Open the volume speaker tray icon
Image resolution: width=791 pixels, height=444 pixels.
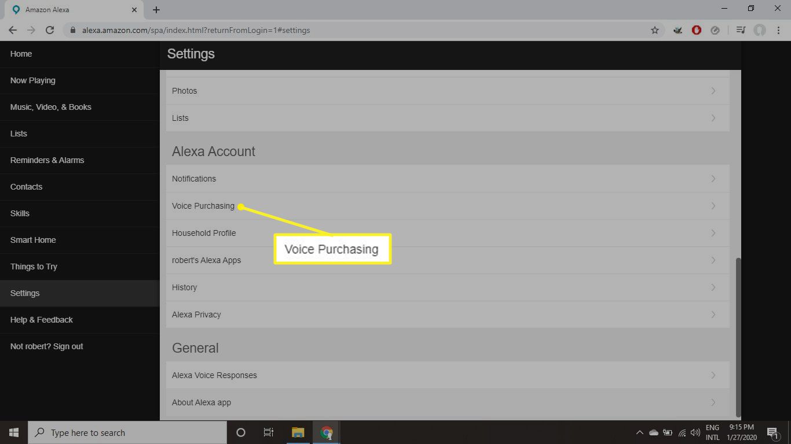695,432
